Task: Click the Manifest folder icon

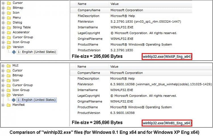Action: click(9, 105)
